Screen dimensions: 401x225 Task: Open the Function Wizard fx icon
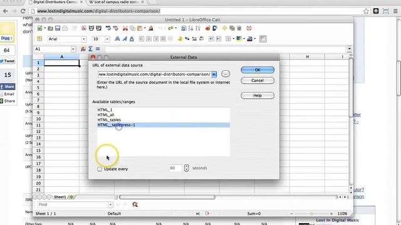point(83,49)
